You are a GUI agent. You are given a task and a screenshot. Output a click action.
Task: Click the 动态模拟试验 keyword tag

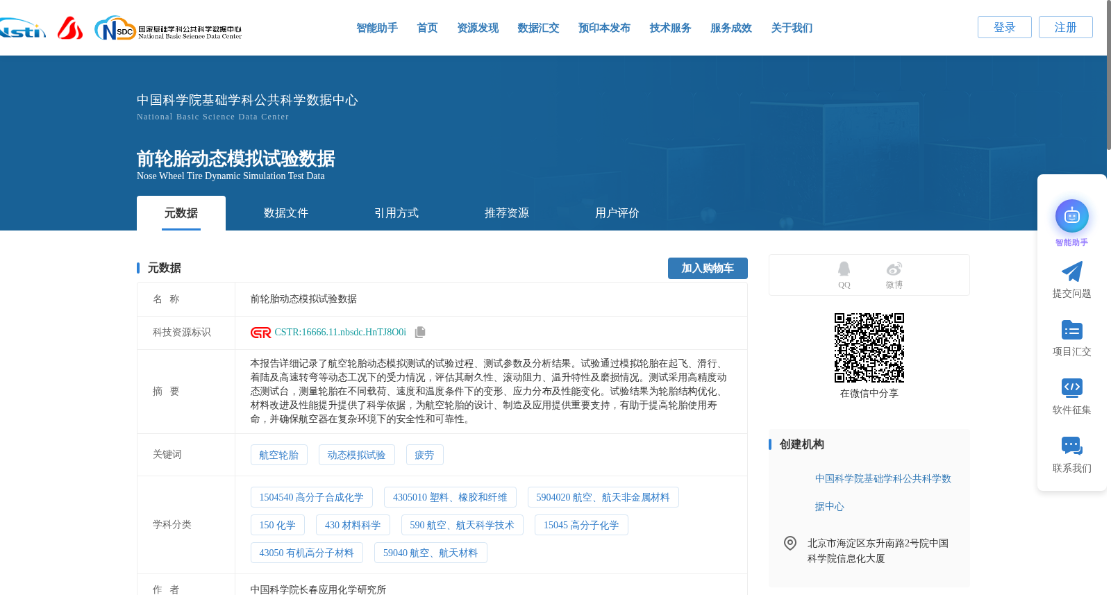tap(356, 455)
